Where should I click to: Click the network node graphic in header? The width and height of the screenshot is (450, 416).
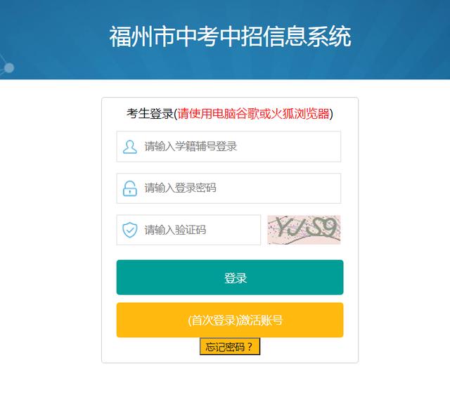point(7,65)
